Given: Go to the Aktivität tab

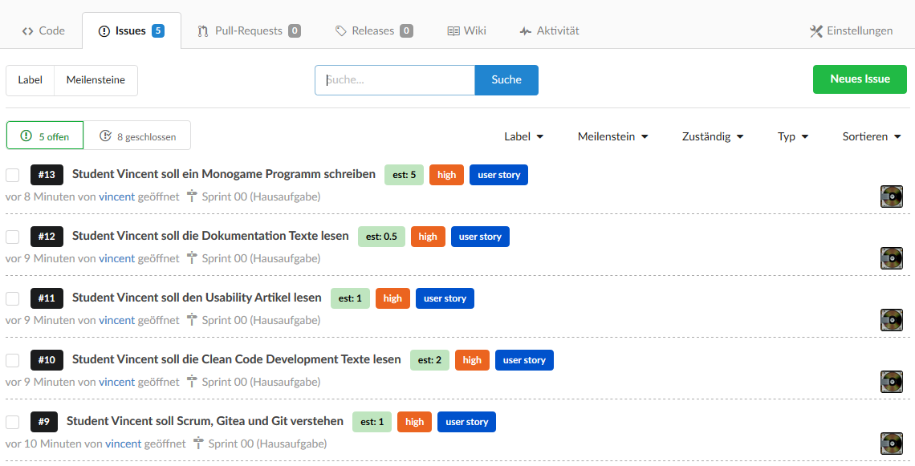Looking at the screenshot, I should tap(549, 31).
